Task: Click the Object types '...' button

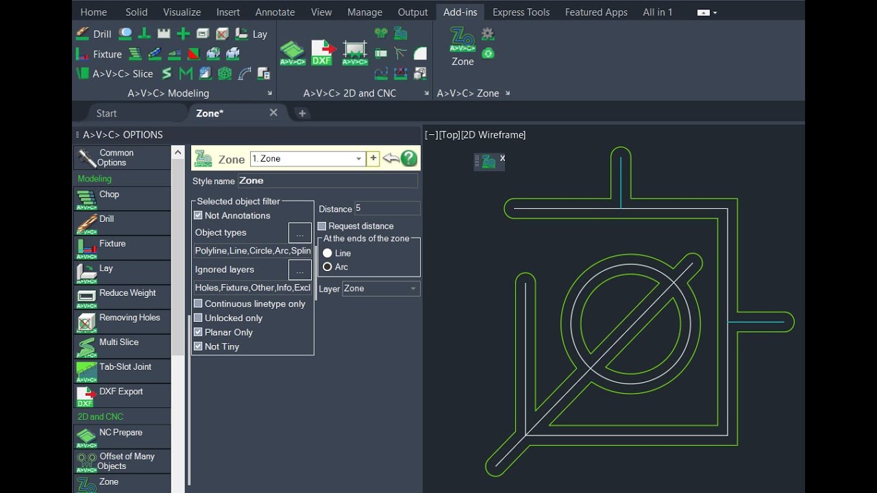Action: click(x=300, y=233)
